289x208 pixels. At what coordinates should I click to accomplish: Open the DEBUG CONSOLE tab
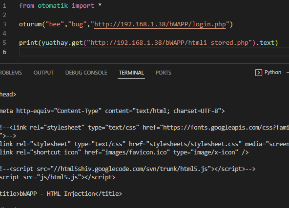86,73
